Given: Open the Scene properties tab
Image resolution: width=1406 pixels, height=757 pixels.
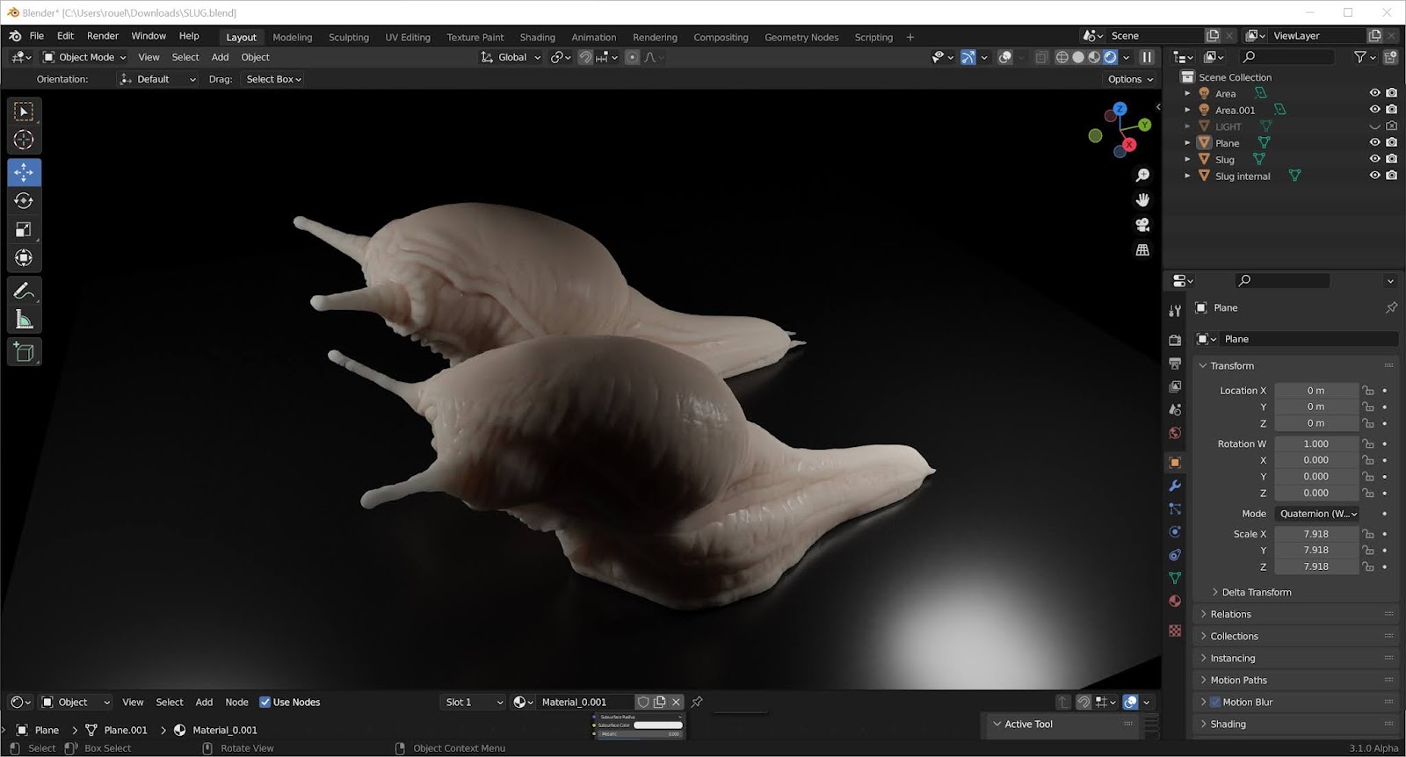Looking at the screenshot, I should [1175, 409].
